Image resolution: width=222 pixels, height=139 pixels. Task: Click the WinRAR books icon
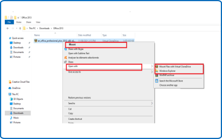157,75
